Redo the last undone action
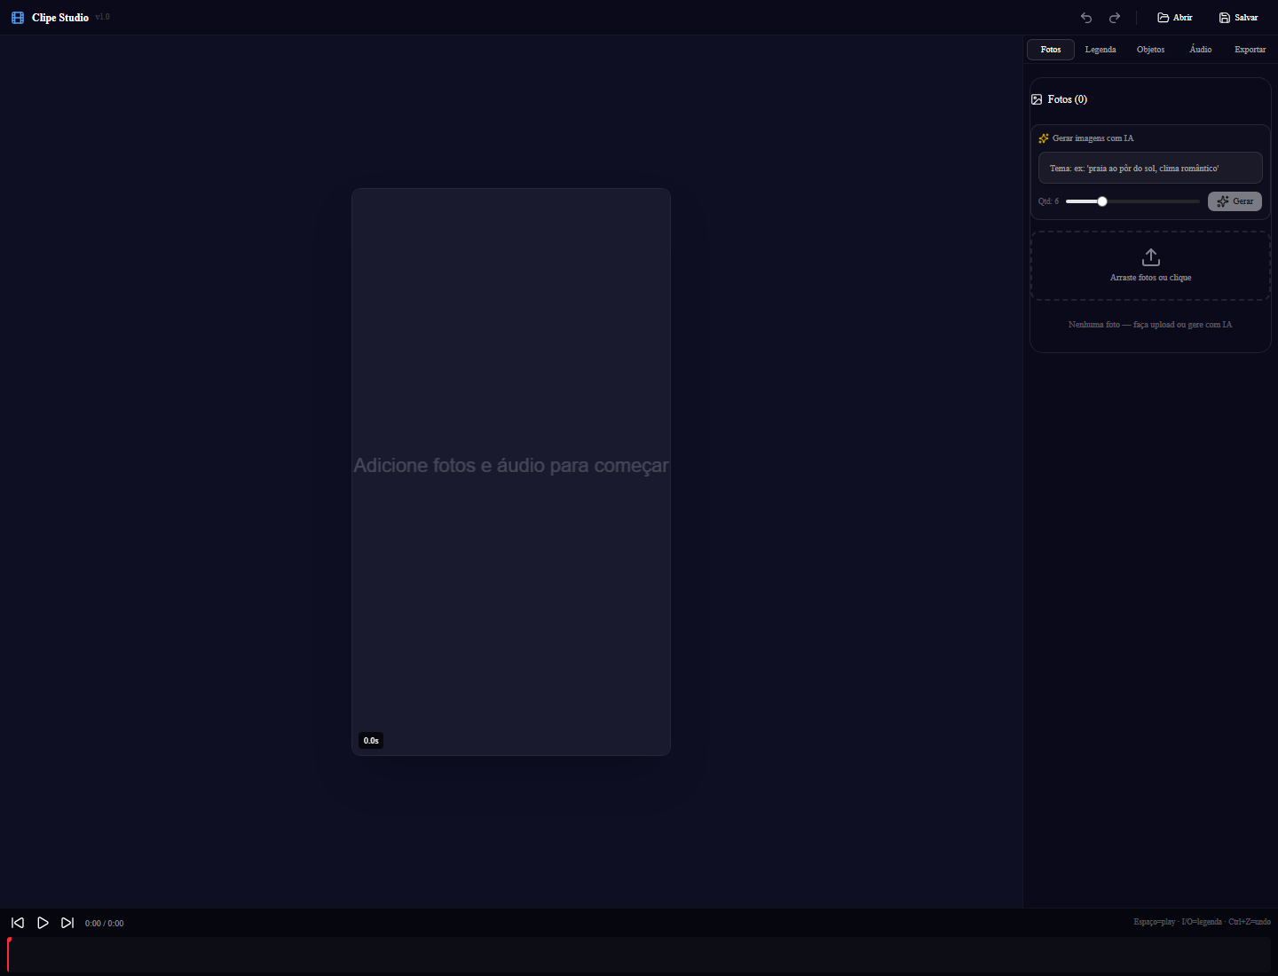Screen dimensions: 1278x976 click(1115, 18)
